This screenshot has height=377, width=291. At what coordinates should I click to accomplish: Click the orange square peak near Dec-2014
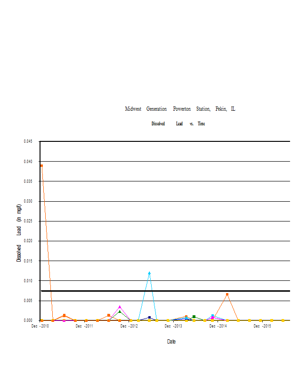[x=227, y=294]
